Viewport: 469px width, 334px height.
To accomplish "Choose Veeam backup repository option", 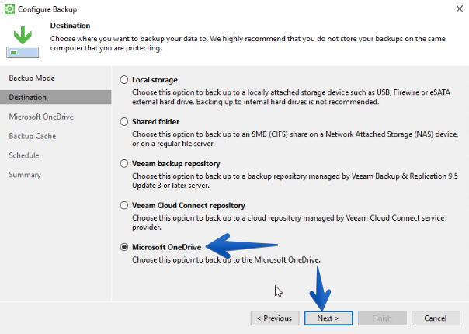I will tap(124, 164).
